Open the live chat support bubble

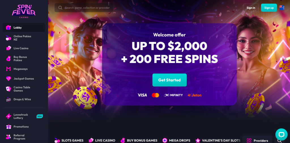click(x=281, y=134)
